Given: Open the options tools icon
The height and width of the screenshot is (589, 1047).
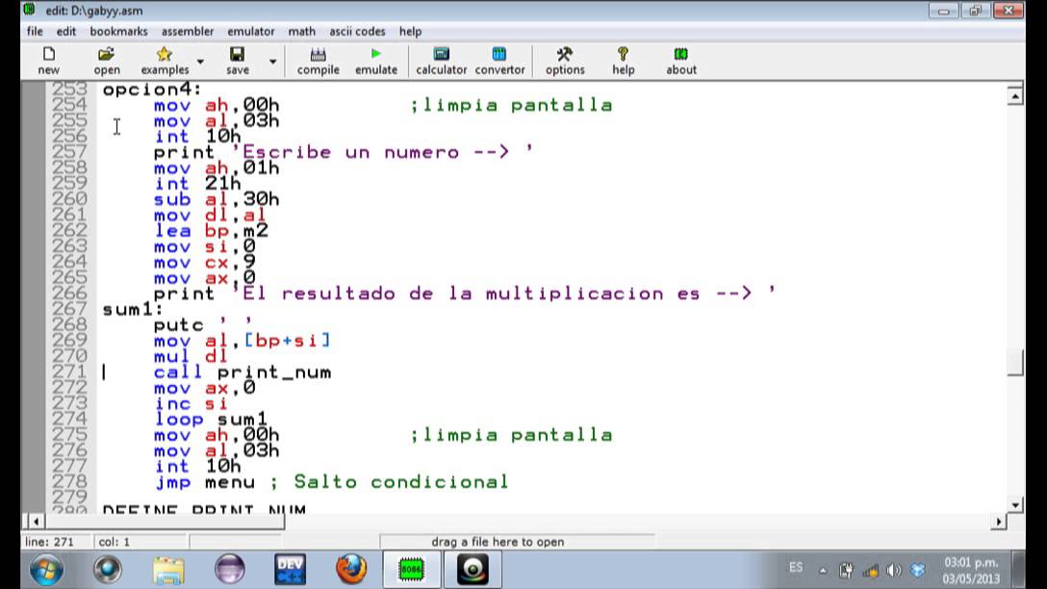Looking at the screenshot, I should 565,60.
